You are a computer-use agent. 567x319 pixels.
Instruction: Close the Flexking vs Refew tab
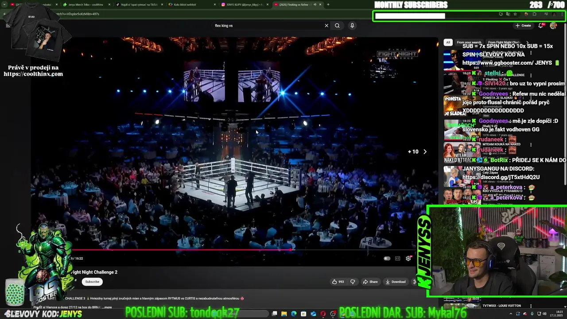320,4
